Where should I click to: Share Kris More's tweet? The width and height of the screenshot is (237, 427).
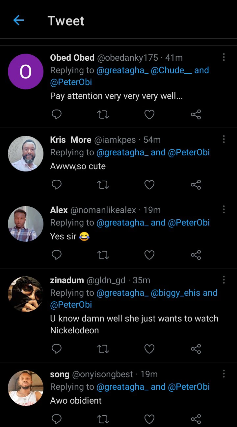(x=196, y=185)
